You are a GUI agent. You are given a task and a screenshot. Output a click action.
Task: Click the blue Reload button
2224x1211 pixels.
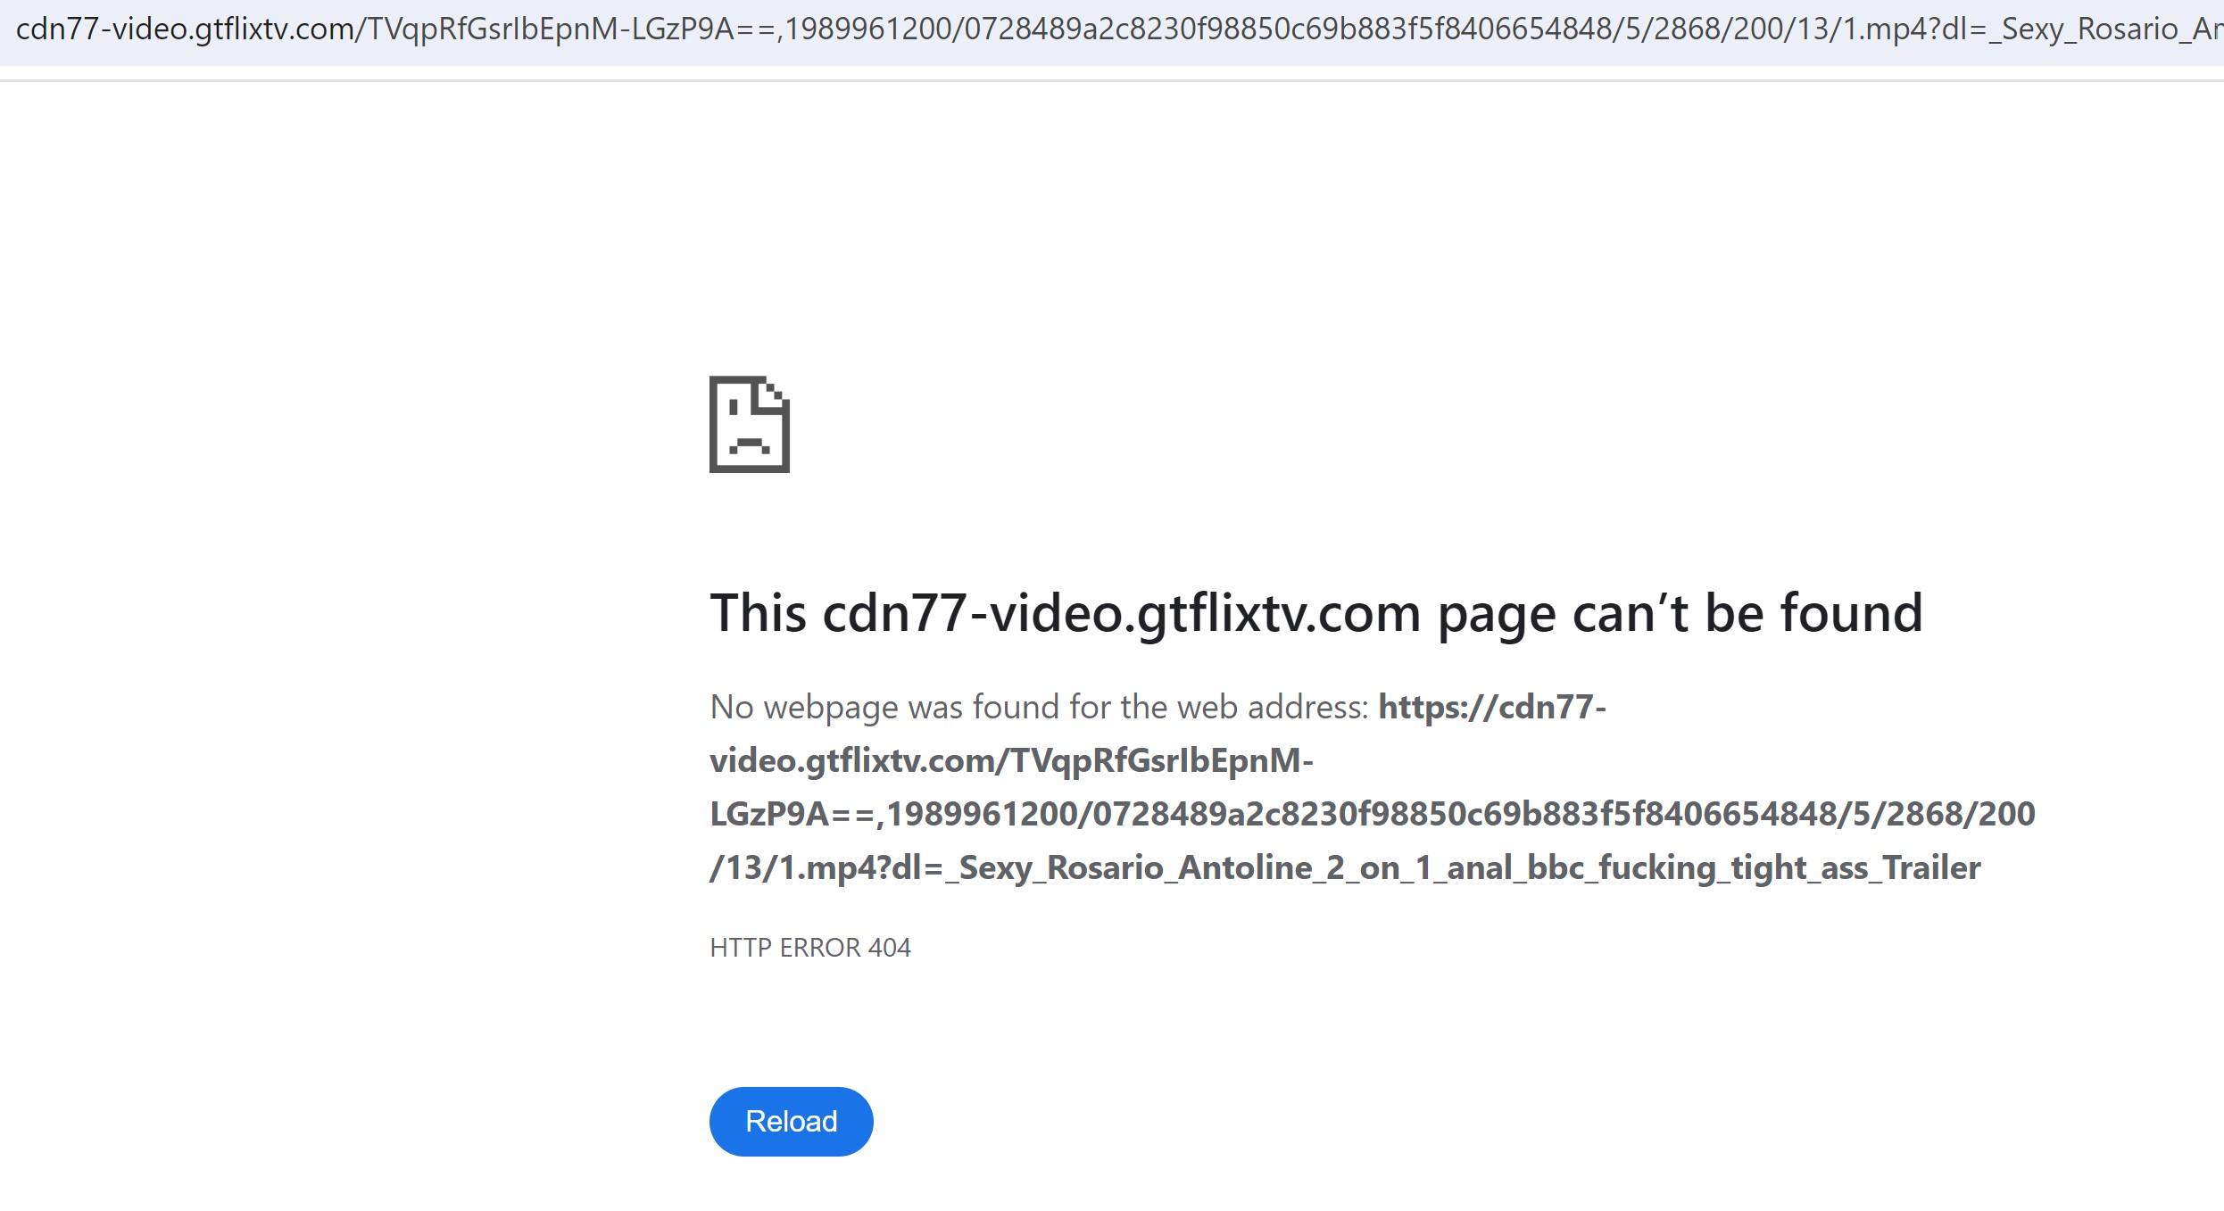tap(791, 1121)
